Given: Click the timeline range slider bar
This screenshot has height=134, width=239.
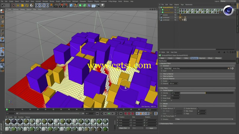Looking at the screenshot, I should tap(50, 113).
